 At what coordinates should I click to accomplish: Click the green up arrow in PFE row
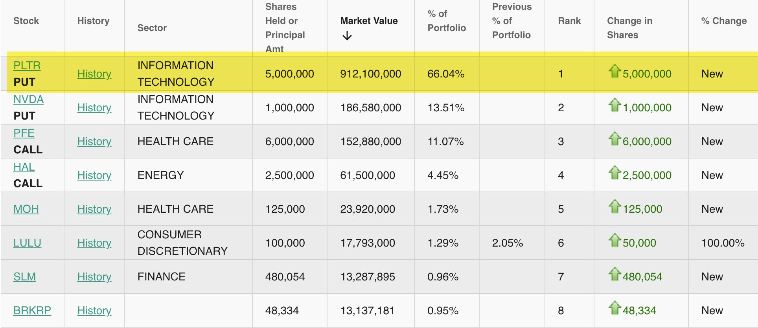click(x=614, y=139)
